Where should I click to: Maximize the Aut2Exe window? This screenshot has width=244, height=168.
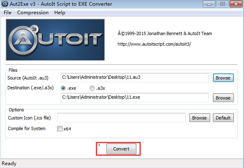pyautogui.click(x=222, y=4)
